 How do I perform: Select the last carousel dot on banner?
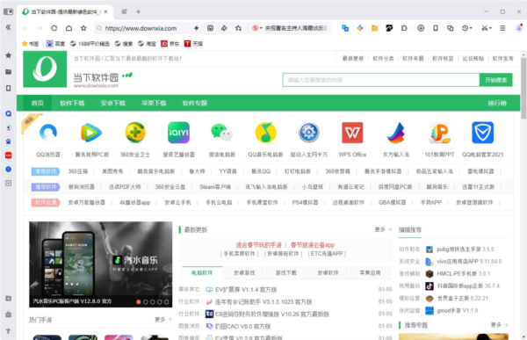(x=166, y=302)
